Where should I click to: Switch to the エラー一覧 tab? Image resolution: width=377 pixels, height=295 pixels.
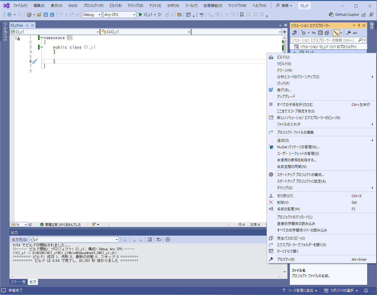(x=18, y=282)
